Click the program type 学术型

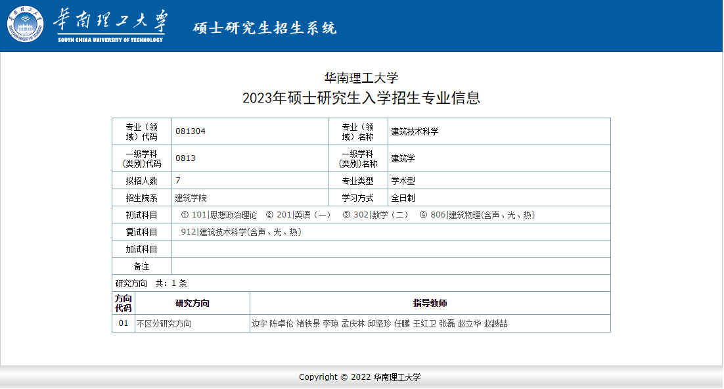coord(403,181)
